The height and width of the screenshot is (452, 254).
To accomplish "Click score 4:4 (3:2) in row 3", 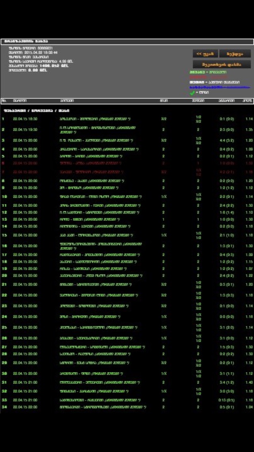I will (x=227, y=141).
